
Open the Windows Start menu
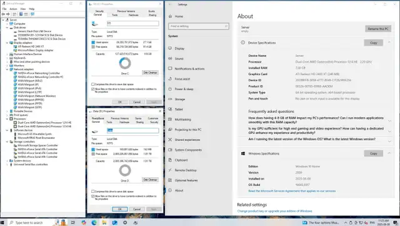pos(2,223)
